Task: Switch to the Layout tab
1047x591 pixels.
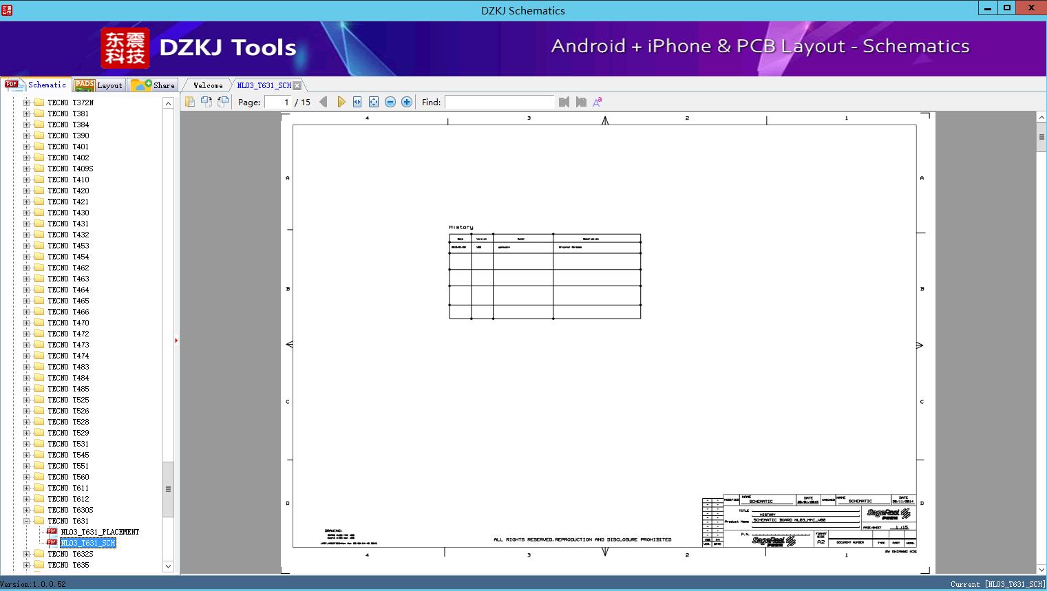Action: (98, 85)
